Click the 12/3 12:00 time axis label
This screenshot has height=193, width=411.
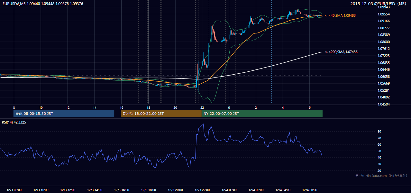pyautogui.click(x=68, y=190)
